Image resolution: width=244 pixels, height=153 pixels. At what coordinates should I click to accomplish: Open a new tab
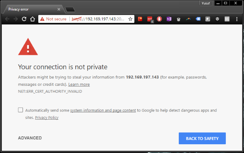70,9
